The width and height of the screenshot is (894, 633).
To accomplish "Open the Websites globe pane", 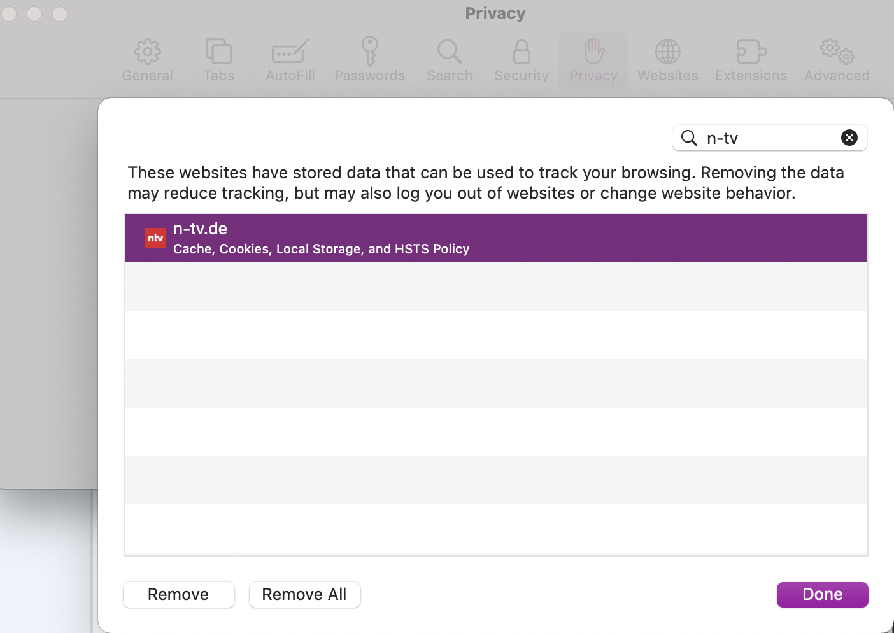I will pos(668,60).
